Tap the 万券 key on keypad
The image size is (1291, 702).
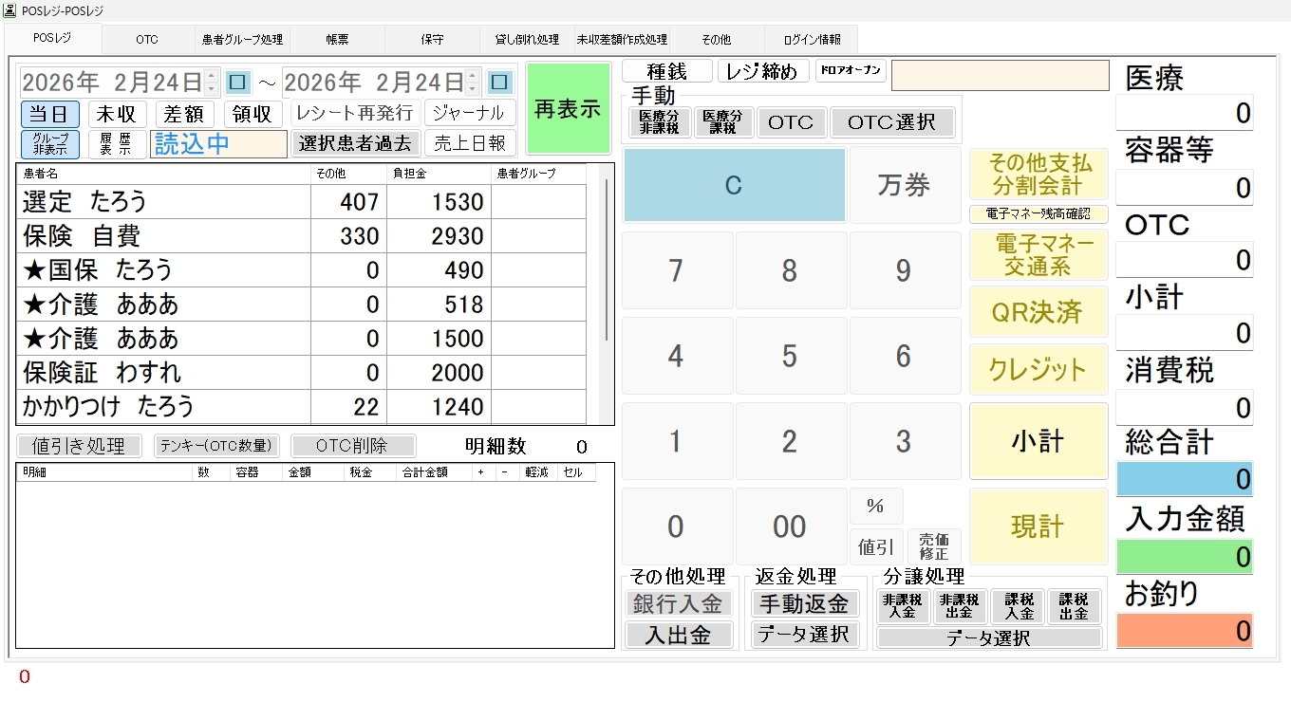(903, 186)
